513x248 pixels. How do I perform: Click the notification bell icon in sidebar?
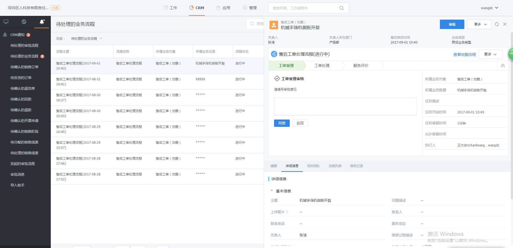tap(42, 22)
